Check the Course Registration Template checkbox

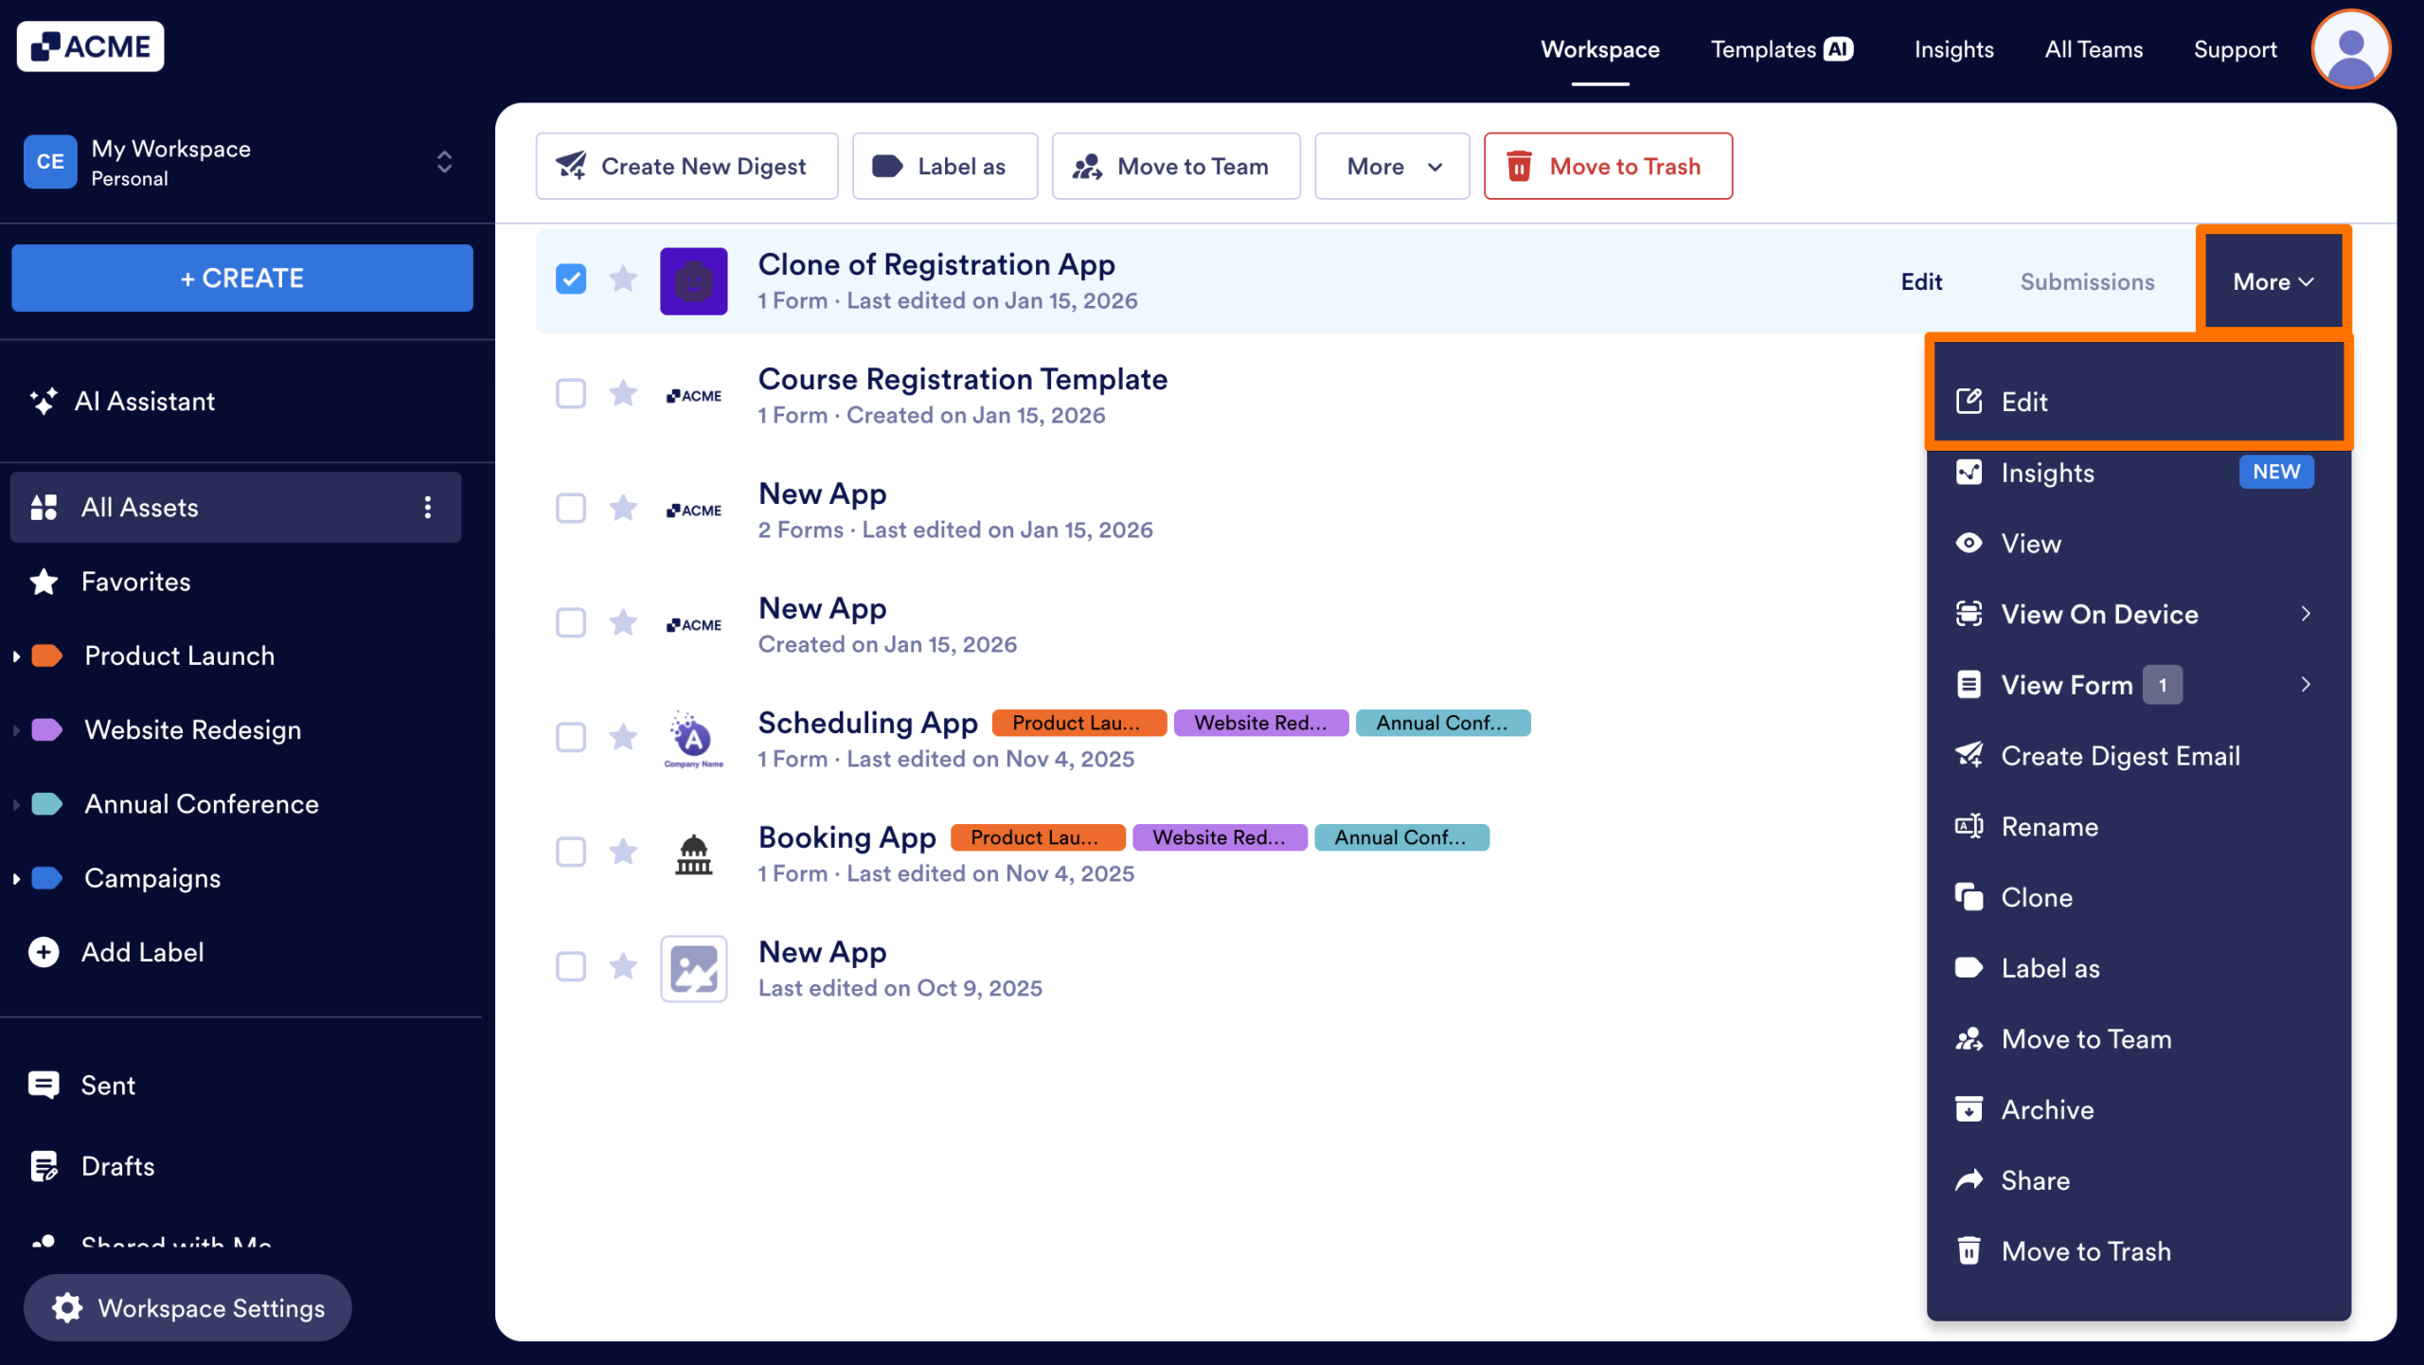pos(571,394)
